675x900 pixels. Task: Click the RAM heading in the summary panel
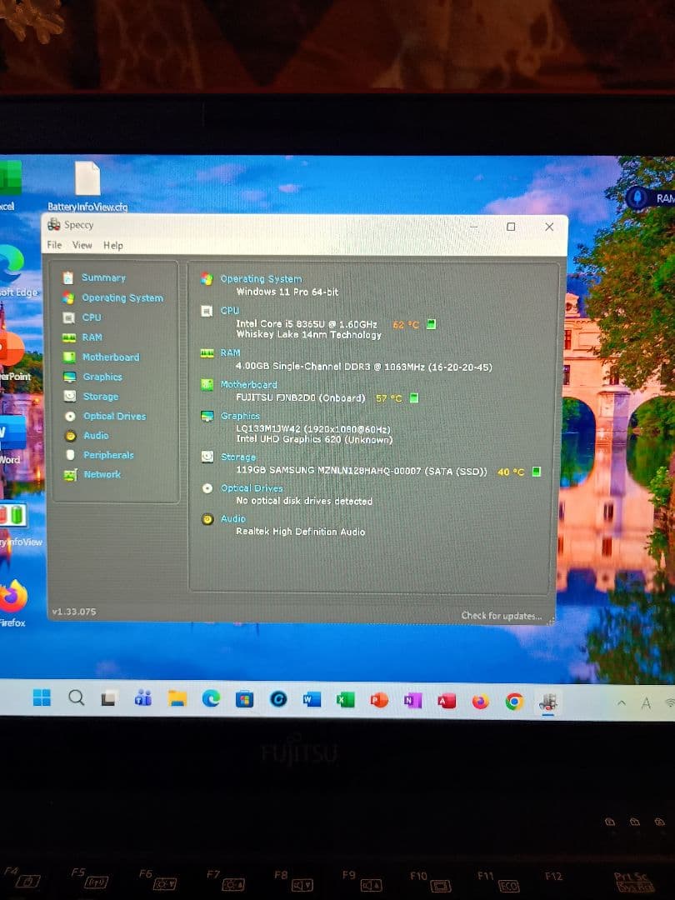(230, 353)
